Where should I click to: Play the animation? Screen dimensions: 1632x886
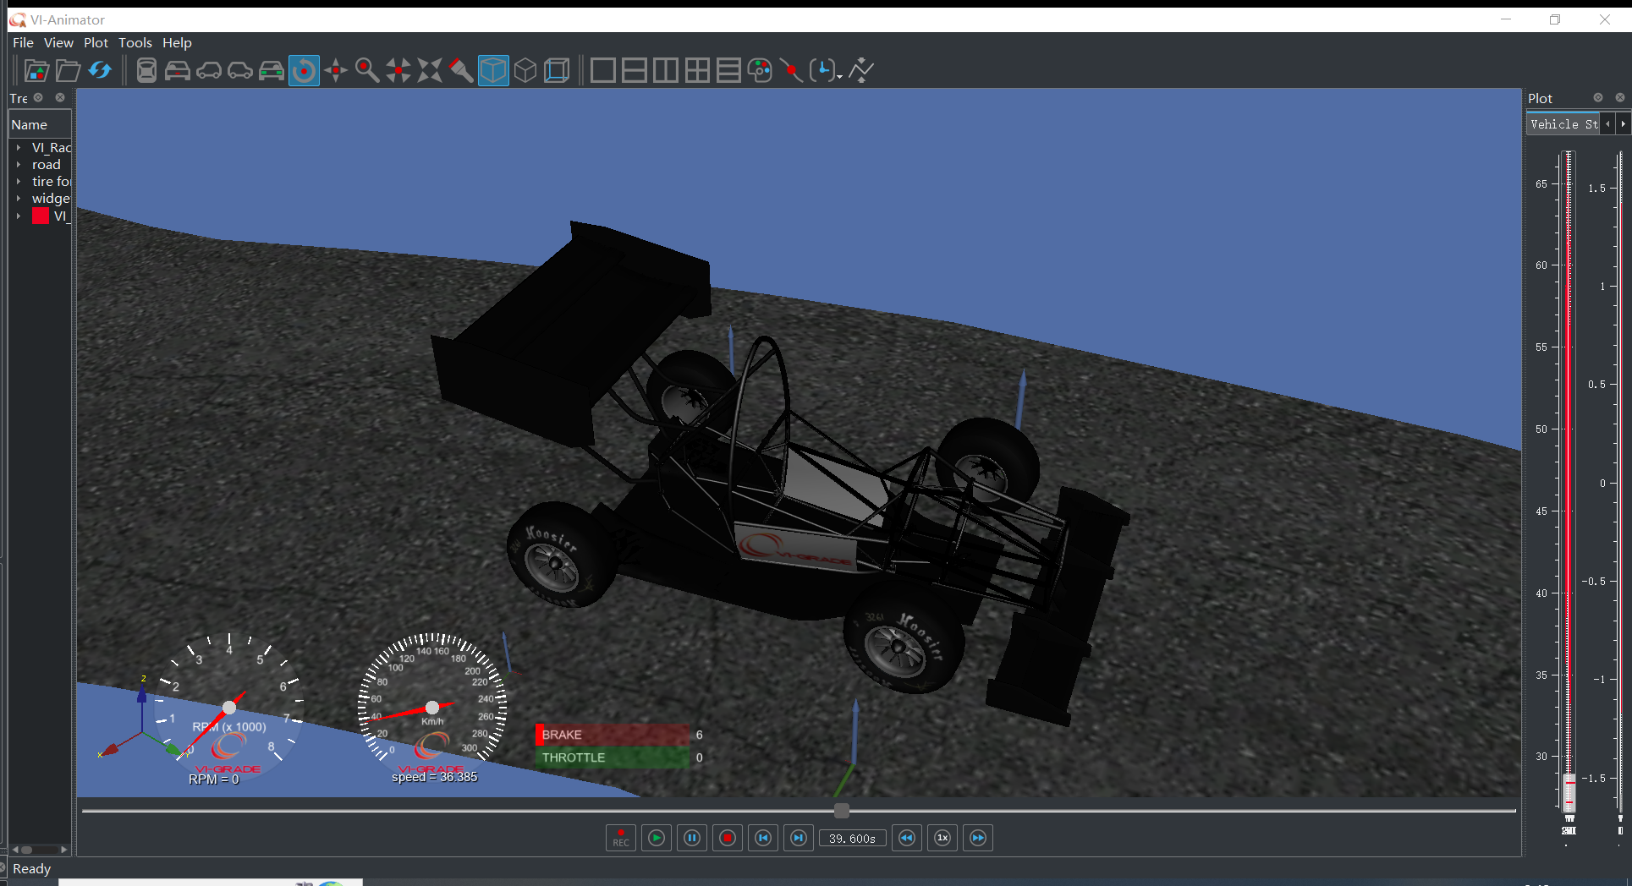coord(657,838)
